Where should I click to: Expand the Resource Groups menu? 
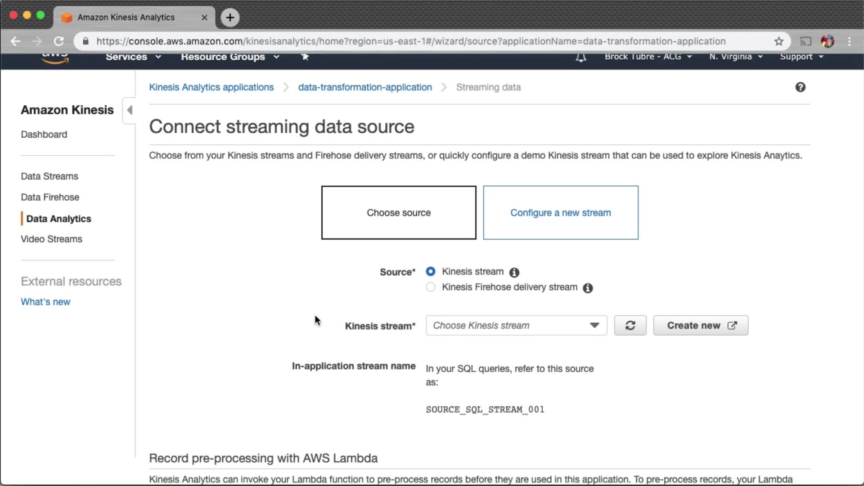click(230, 57)
